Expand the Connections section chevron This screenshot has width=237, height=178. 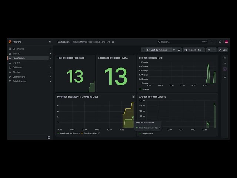click(x=51, y=77)
